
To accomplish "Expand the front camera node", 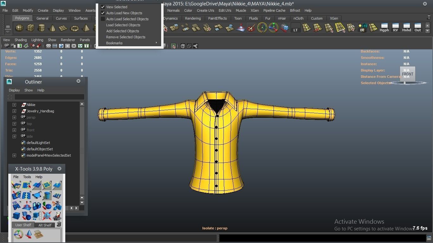I will 14,130.
